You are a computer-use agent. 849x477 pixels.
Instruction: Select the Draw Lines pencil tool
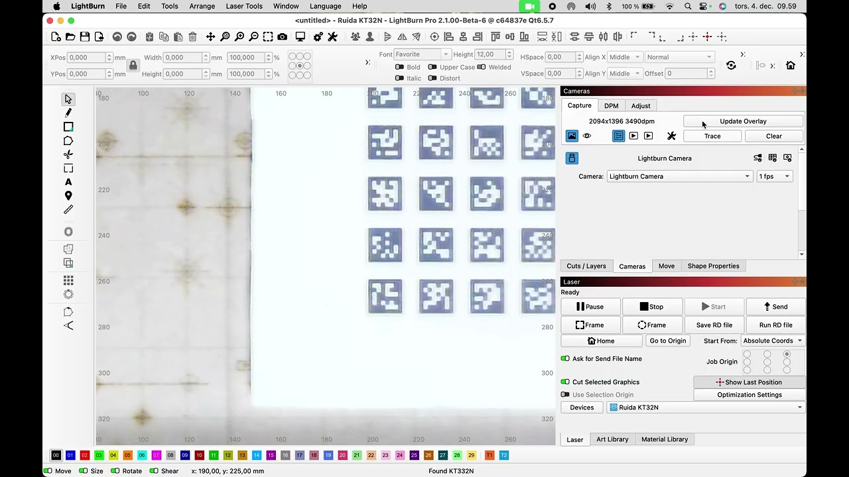[x=68, y=113]
